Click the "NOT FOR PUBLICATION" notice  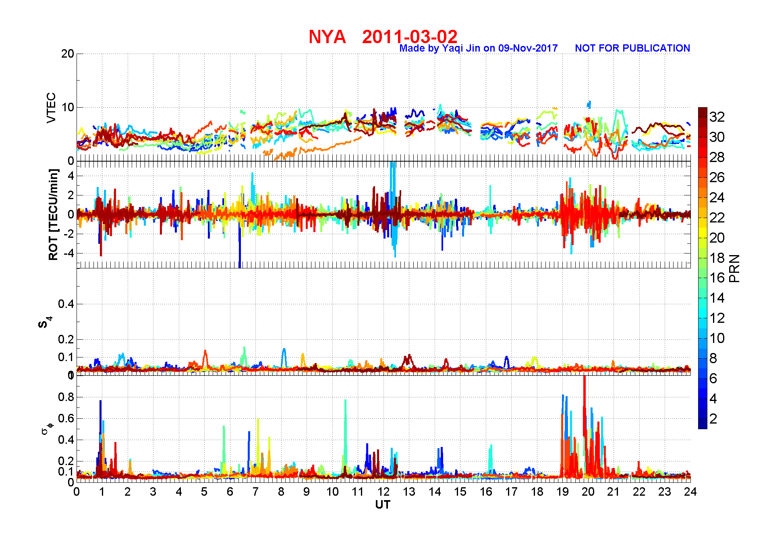tap(632, 48)
